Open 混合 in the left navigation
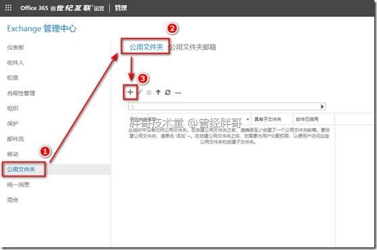The width and height of the screenshot is (377, 250). (x=13, y=199)
